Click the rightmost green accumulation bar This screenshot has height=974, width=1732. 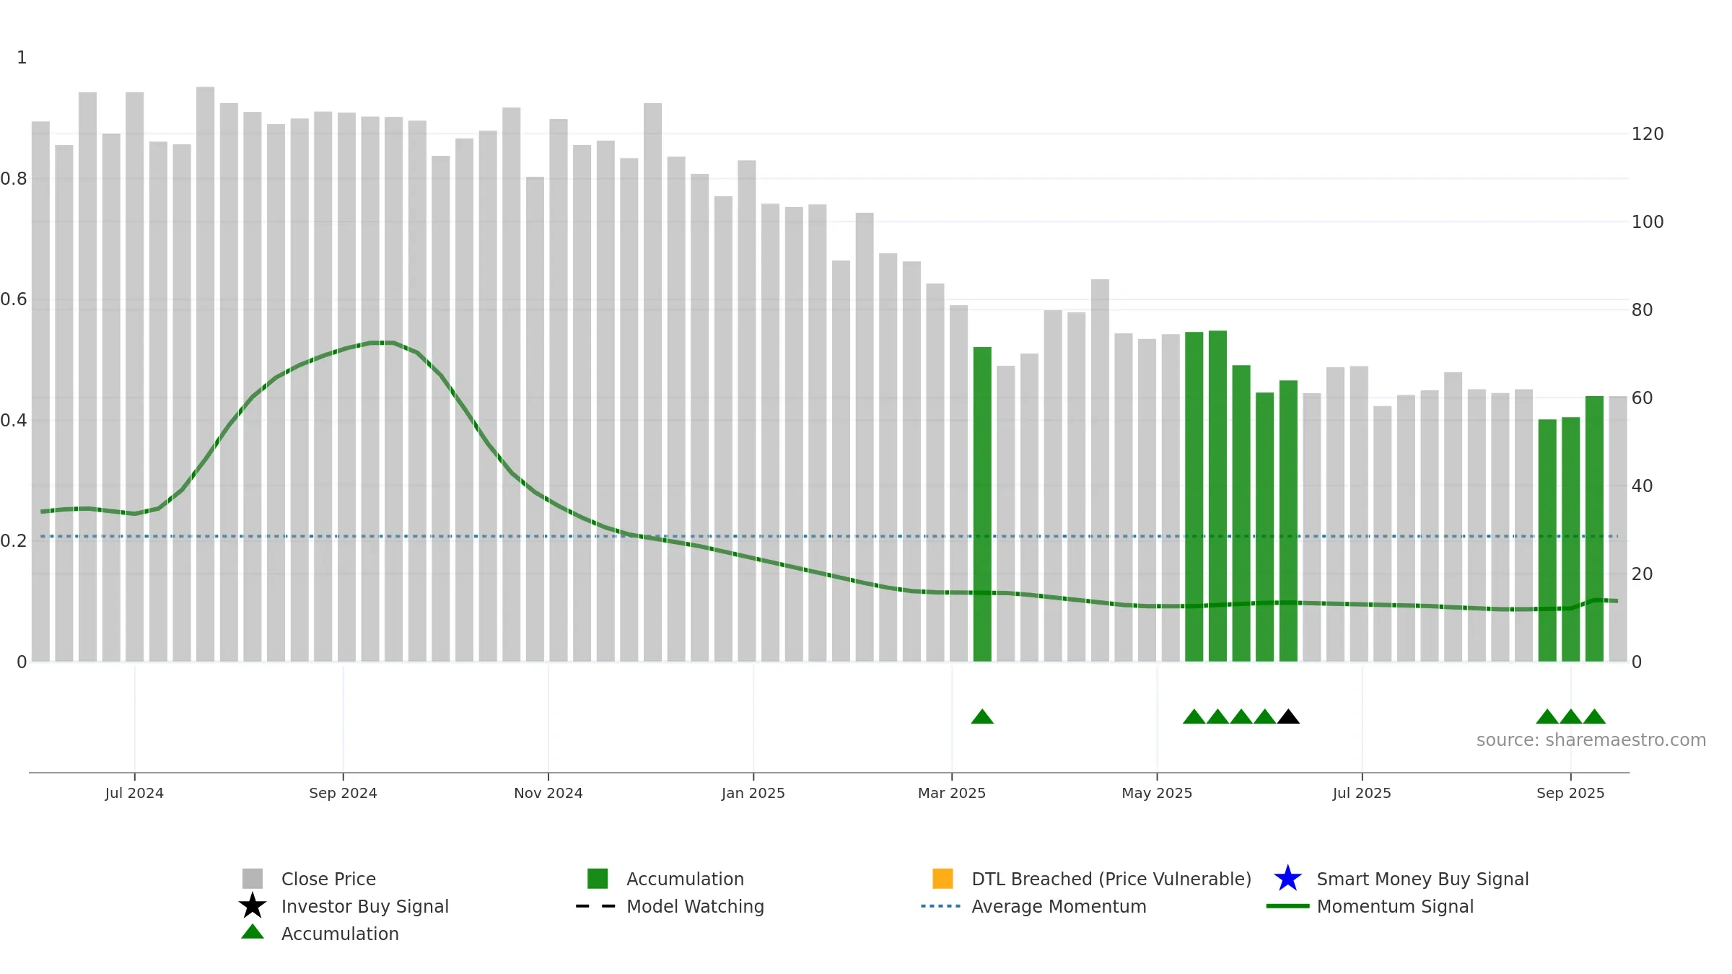pos(1594,529)
